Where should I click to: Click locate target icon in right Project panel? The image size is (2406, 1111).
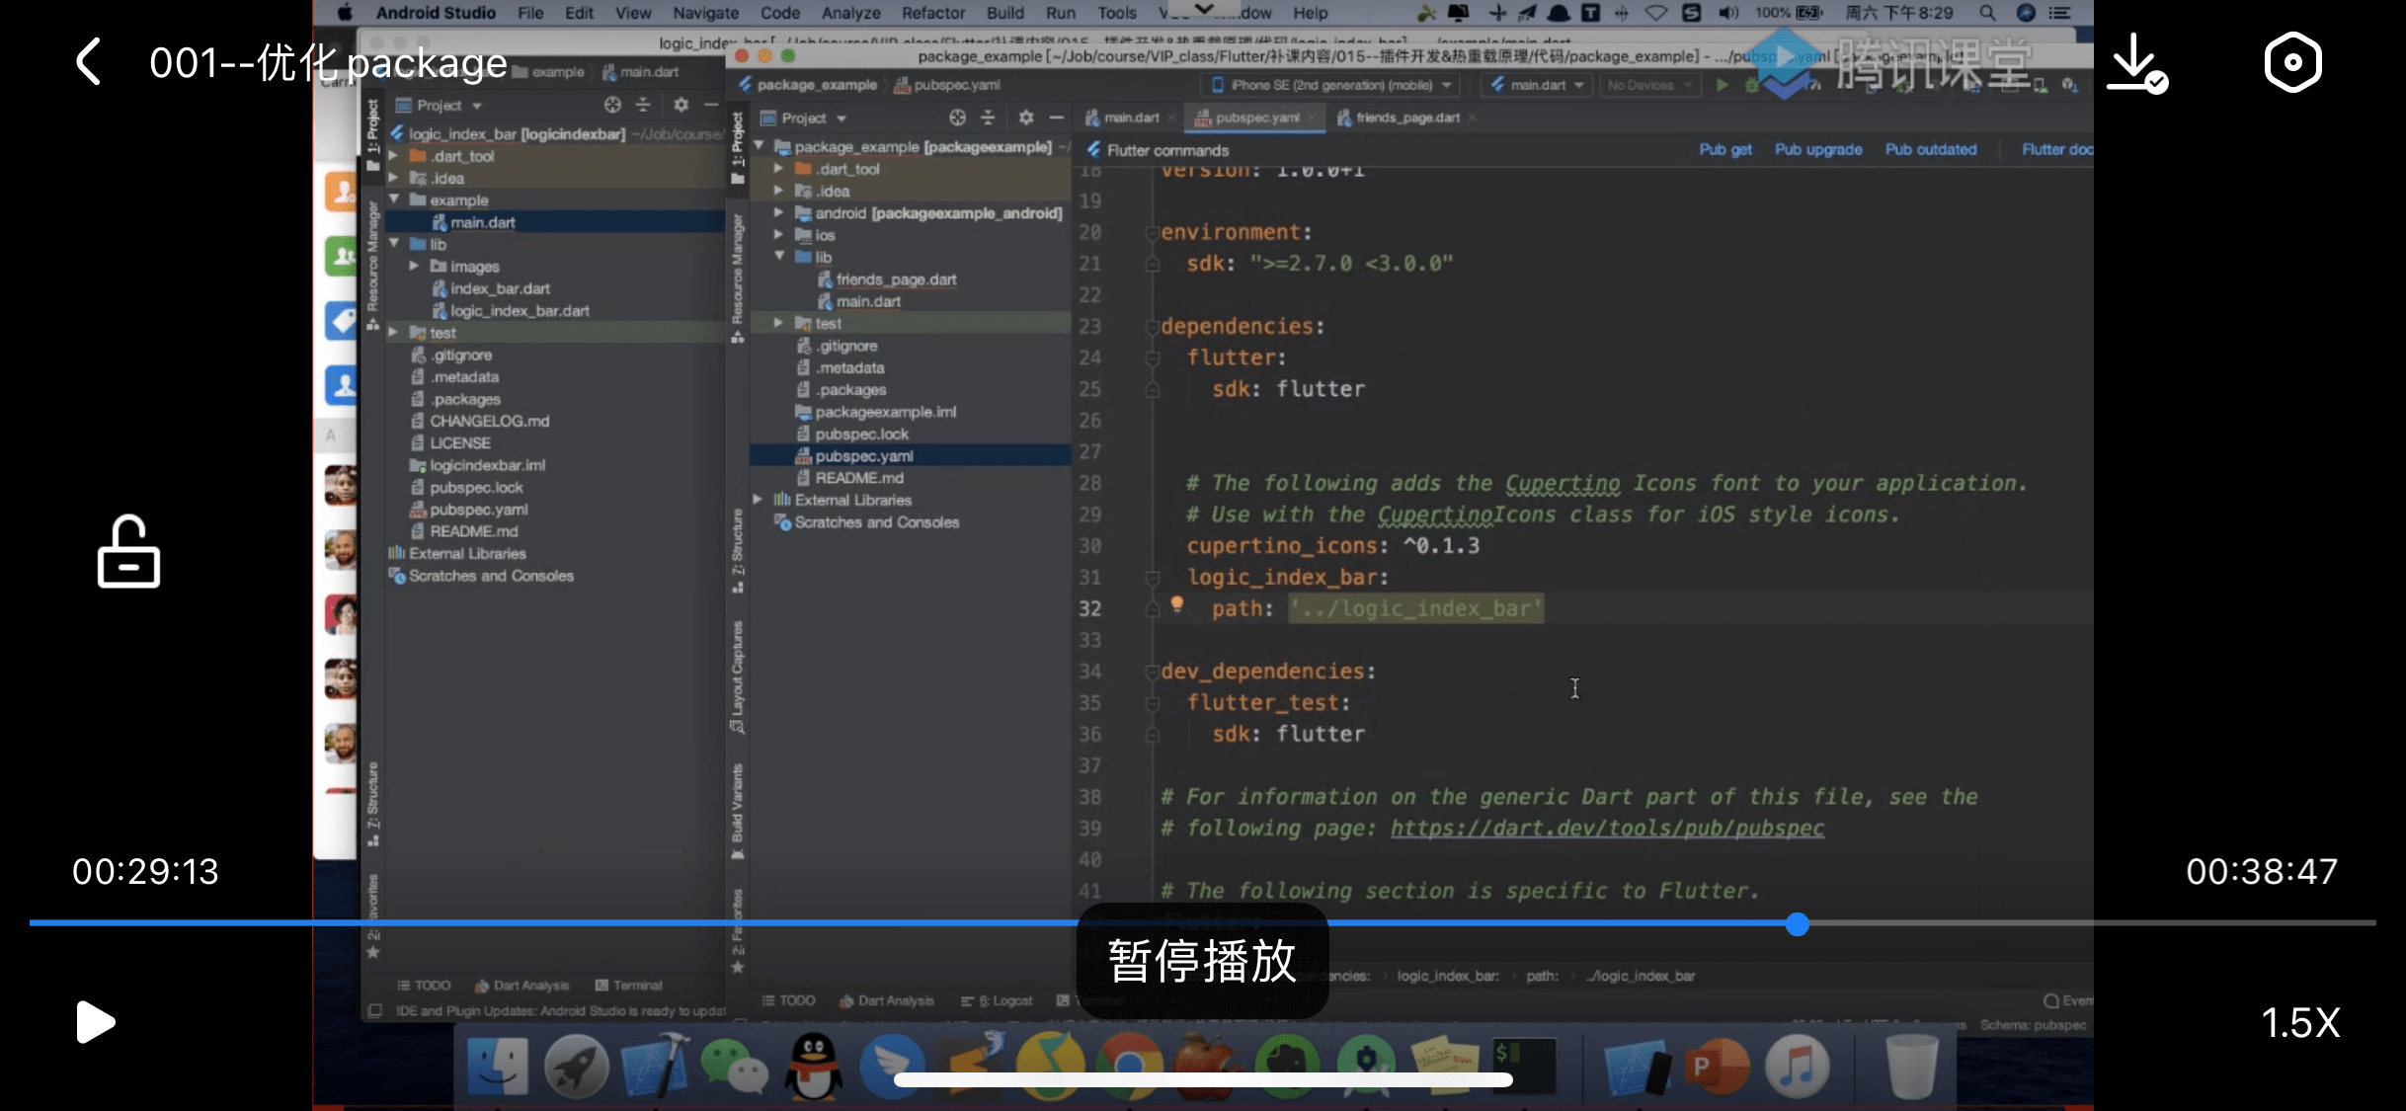pyautogui.click(x=956, y=118)
